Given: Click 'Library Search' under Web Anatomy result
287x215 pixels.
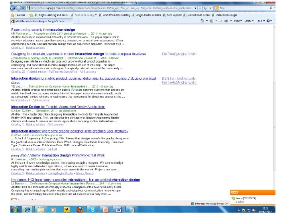Looking at the screenshot, I should [85, 173].
